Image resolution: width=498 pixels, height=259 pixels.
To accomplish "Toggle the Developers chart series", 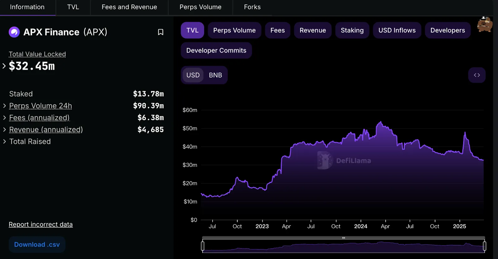I will [x=448, y=30].
